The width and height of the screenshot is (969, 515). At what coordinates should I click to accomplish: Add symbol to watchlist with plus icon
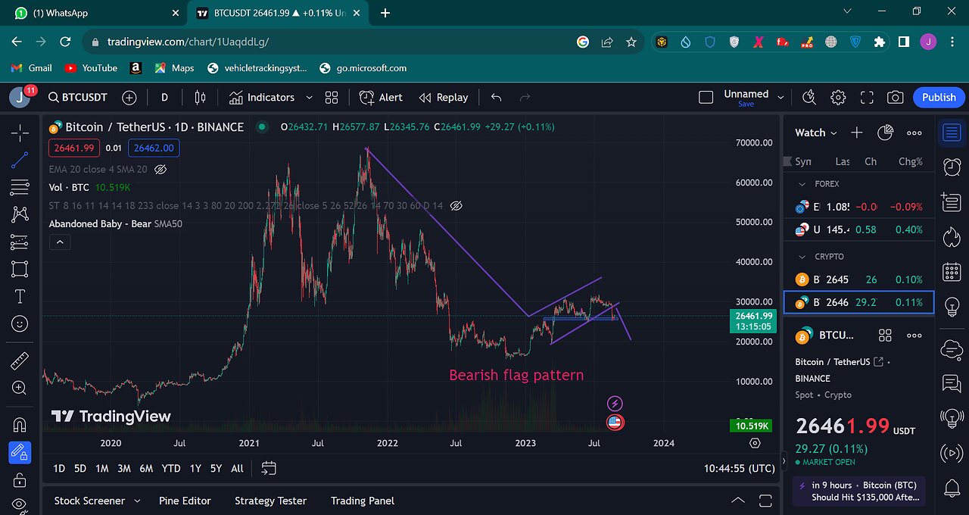[856, 133]
